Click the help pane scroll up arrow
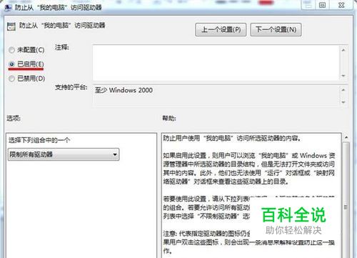 [x=346, y=138]
